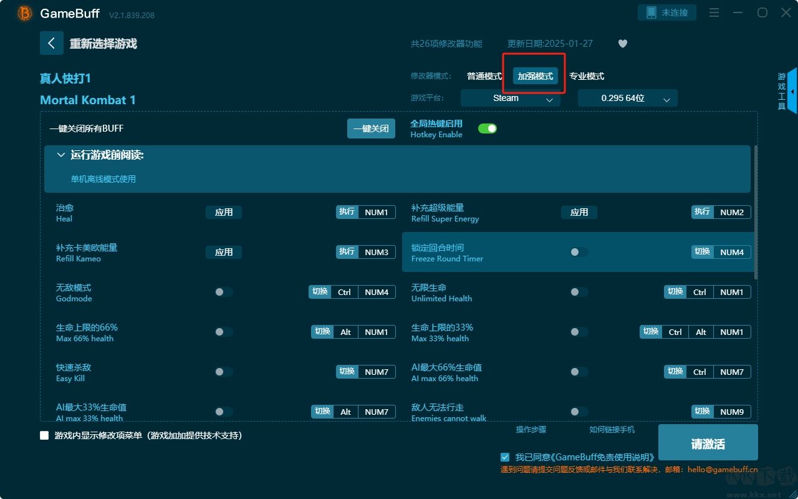Screen dimensions: 798x499
Task: Toggle the global Hotkey Enable switch
Action: click(x=487, y=128)
